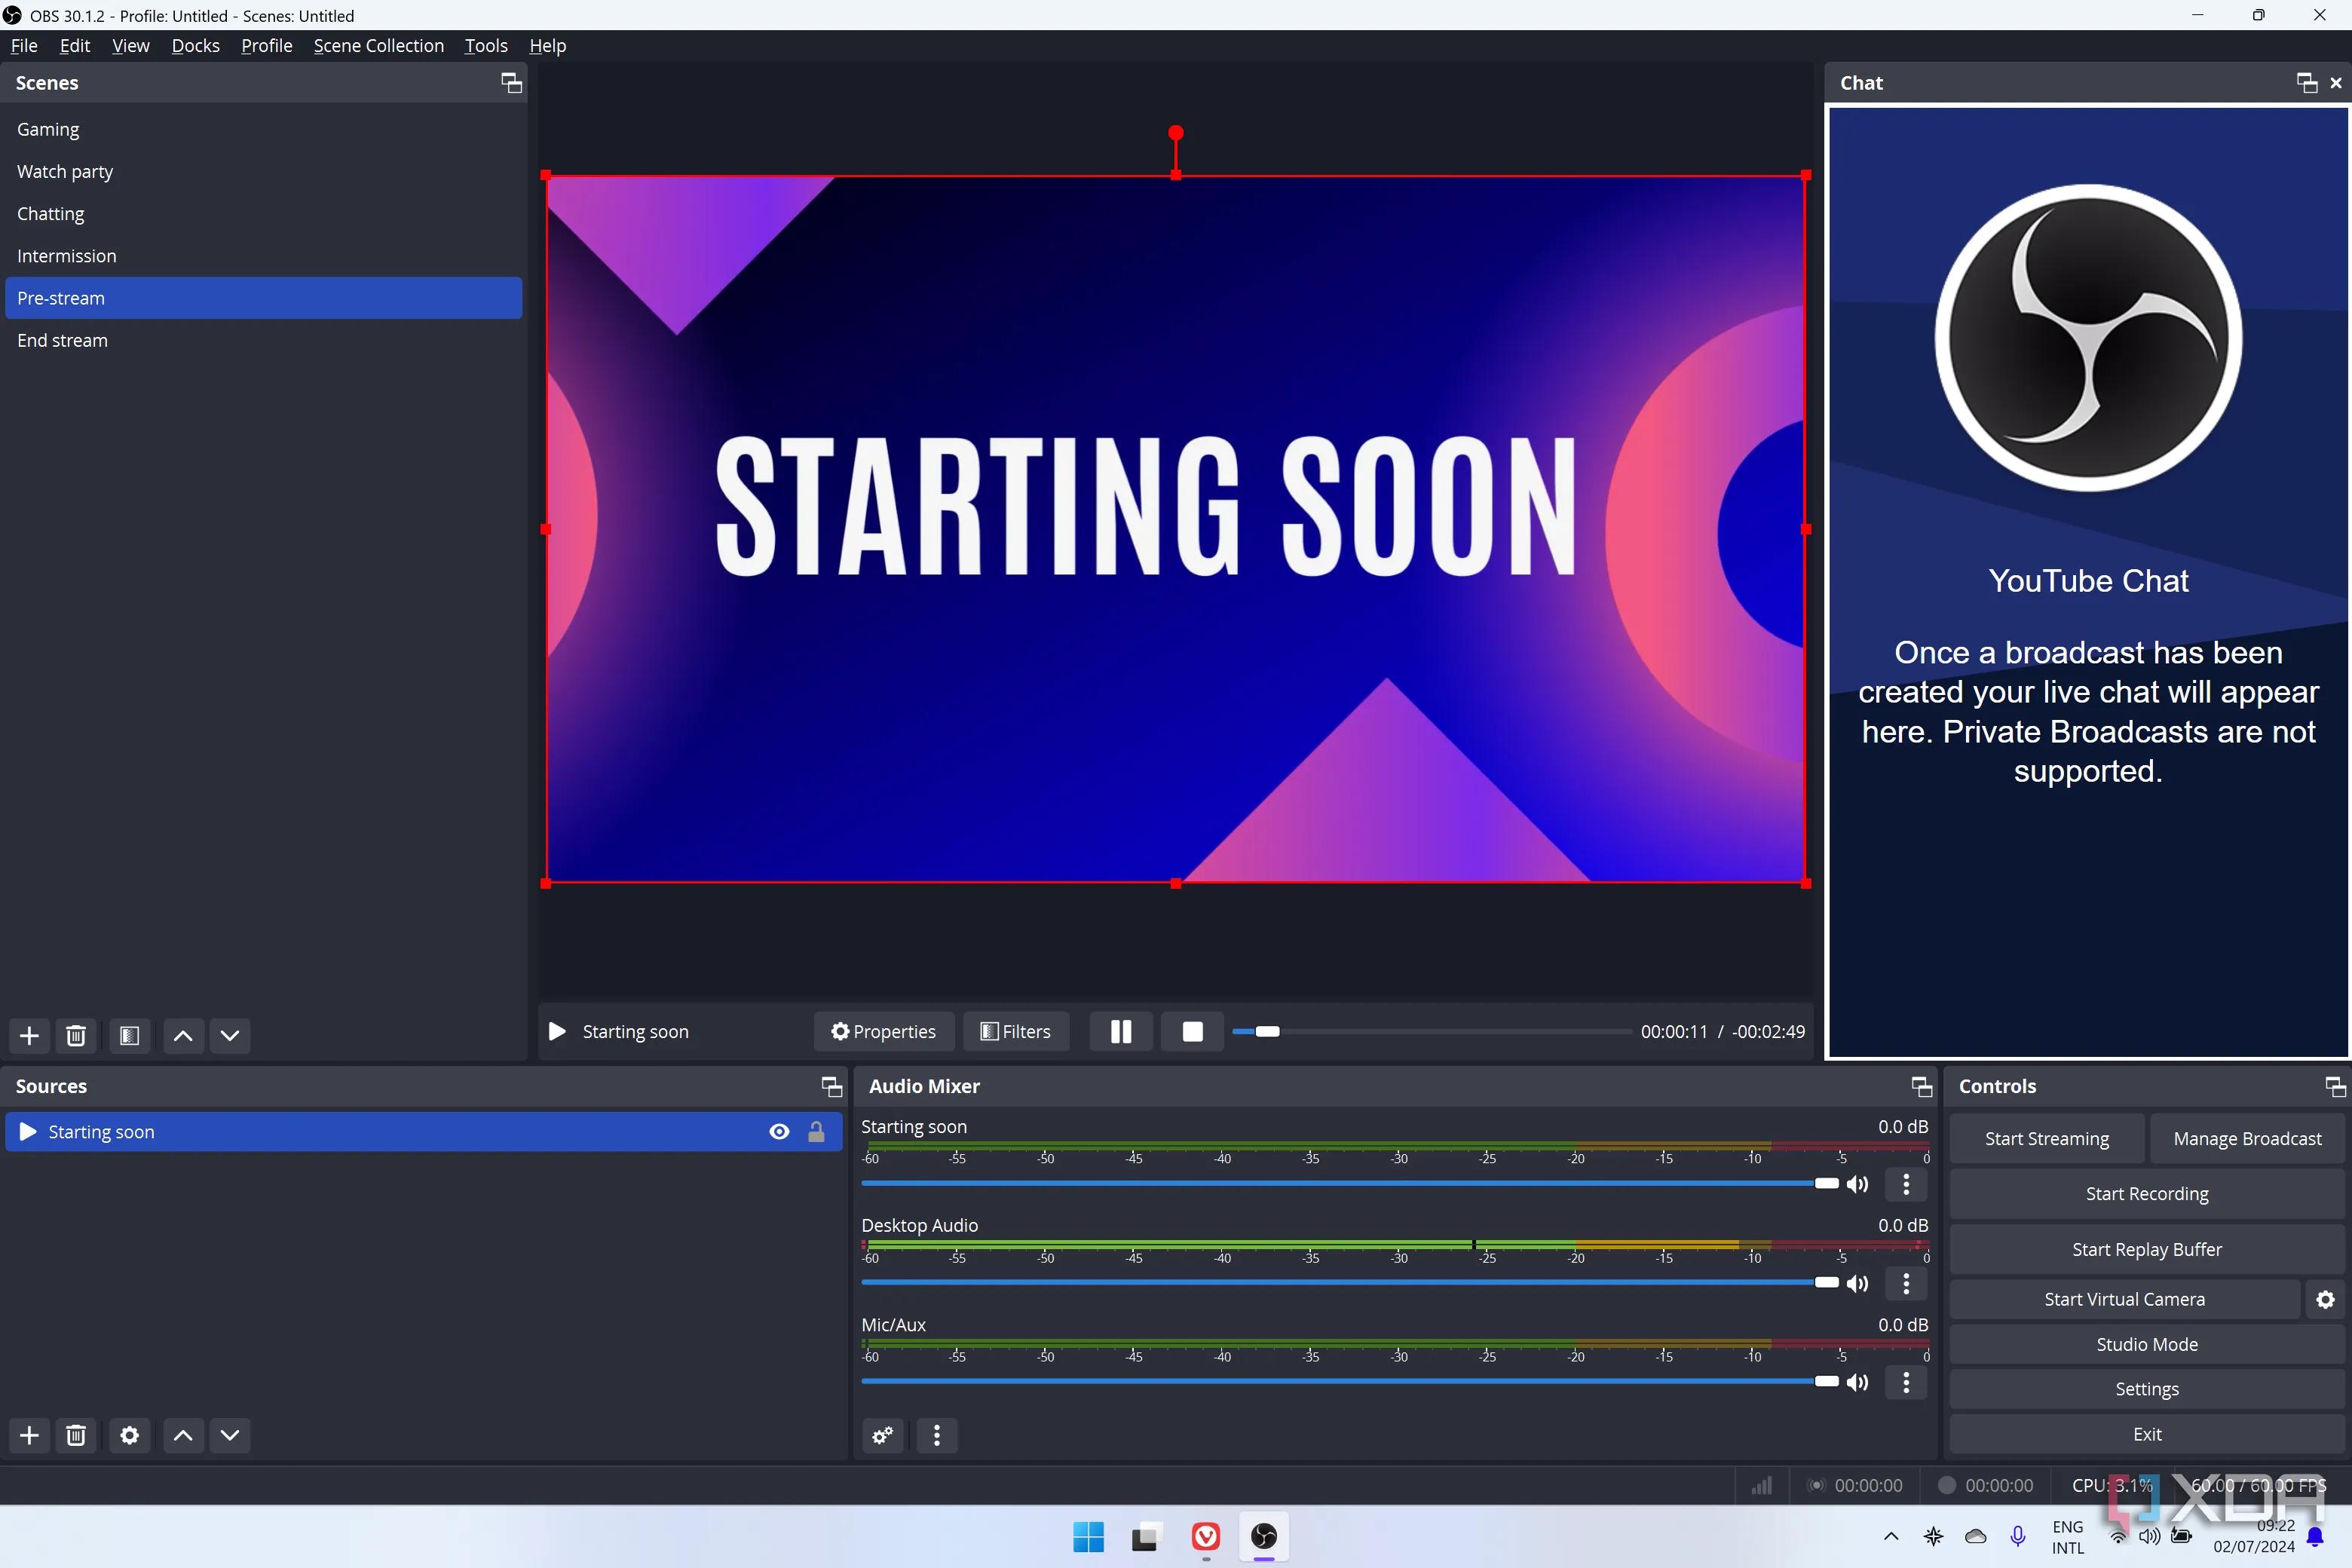The image size is (2352, 1568).
Task: Pause the Starting soon media playback
Action: pos(1121,1031)
